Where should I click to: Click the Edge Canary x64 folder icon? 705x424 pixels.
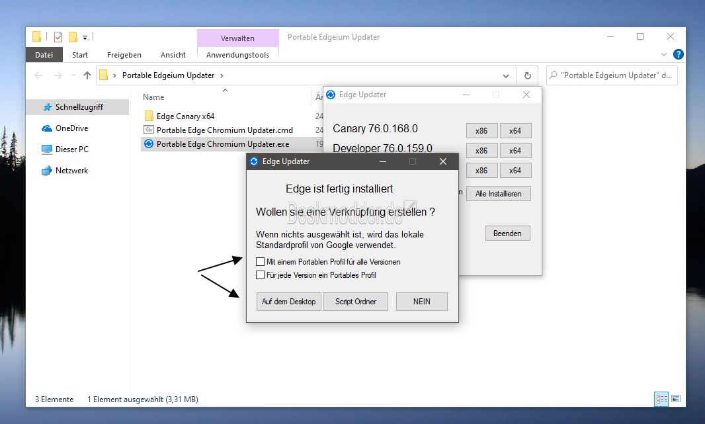tap(149, 116)
